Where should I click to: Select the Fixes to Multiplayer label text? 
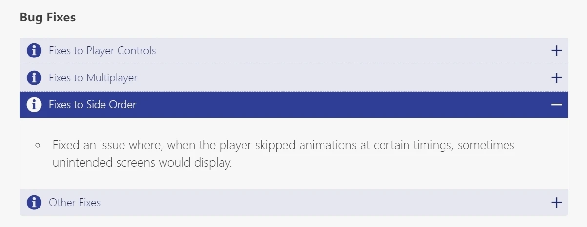(93, 78)
